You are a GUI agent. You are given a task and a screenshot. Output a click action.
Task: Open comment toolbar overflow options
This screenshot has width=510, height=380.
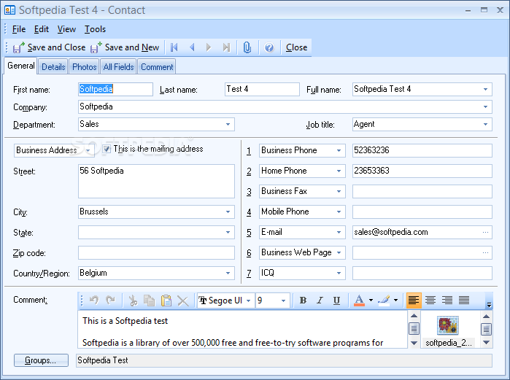click(489, 304)
